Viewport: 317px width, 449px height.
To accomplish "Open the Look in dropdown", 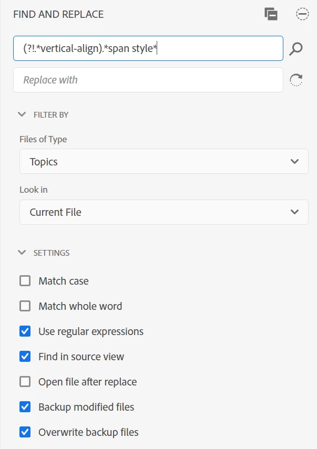I will (163, 212).
